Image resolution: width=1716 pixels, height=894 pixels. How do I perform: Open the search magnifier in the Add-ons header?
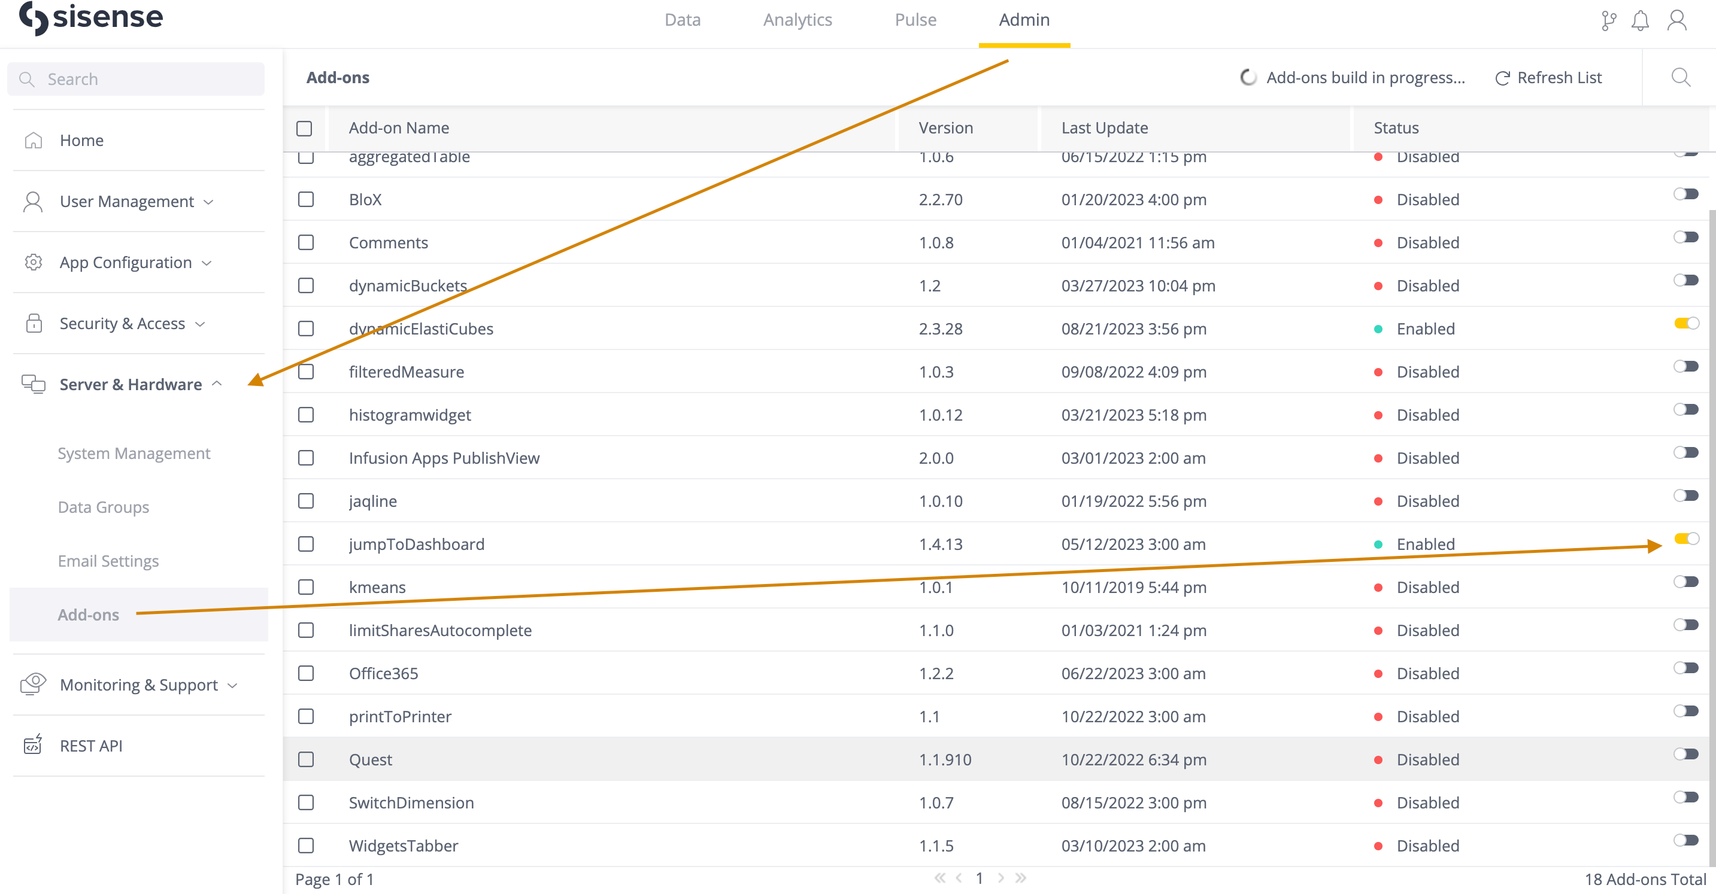[1681, 77]
